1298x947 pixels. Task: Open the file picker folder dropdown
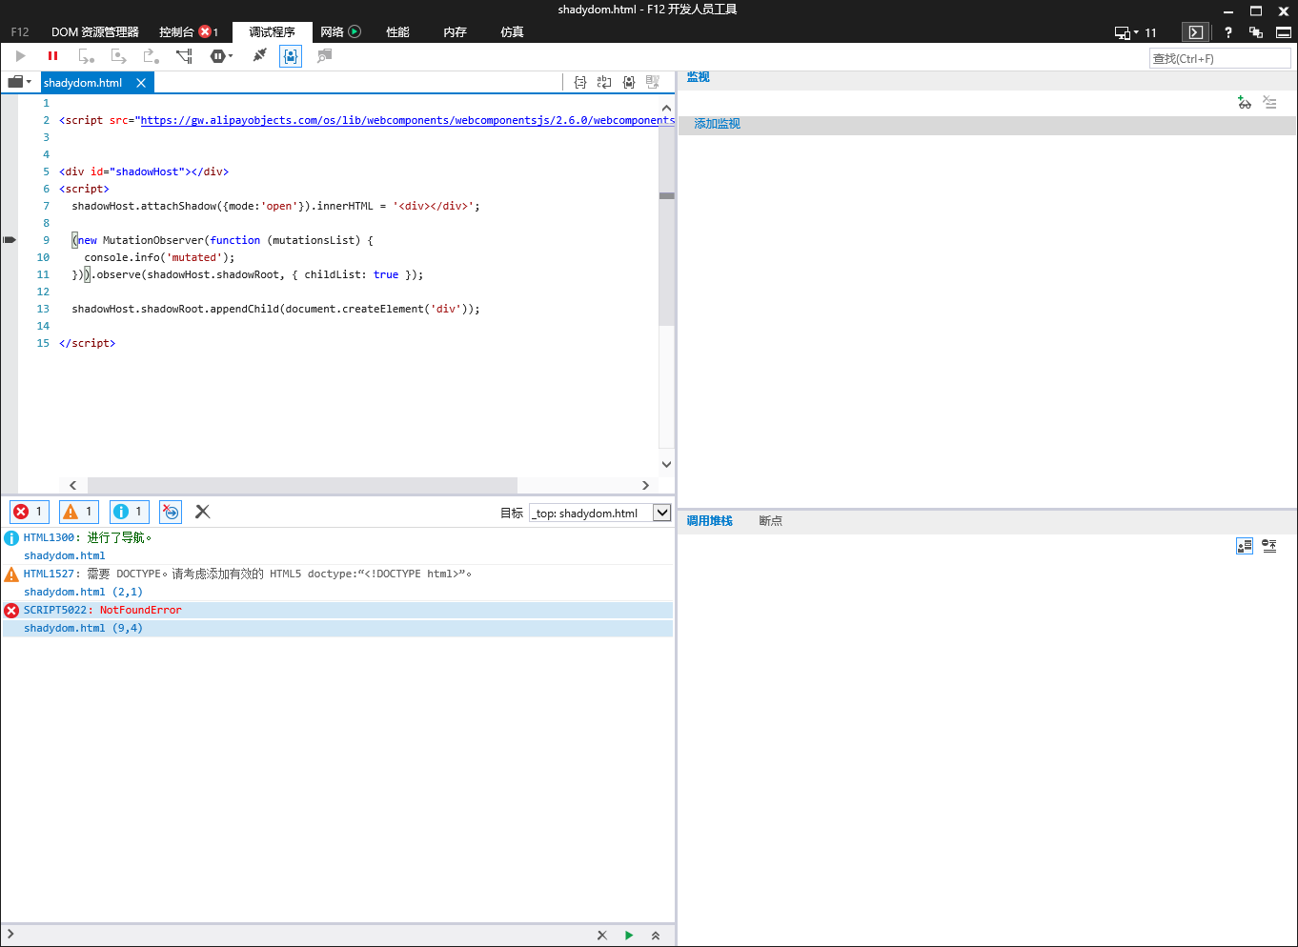click(x=19, y=82)
